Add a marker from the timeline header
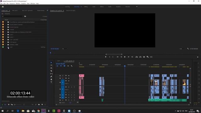This screenshot has height=113, width=201. [x=68, y=66]
